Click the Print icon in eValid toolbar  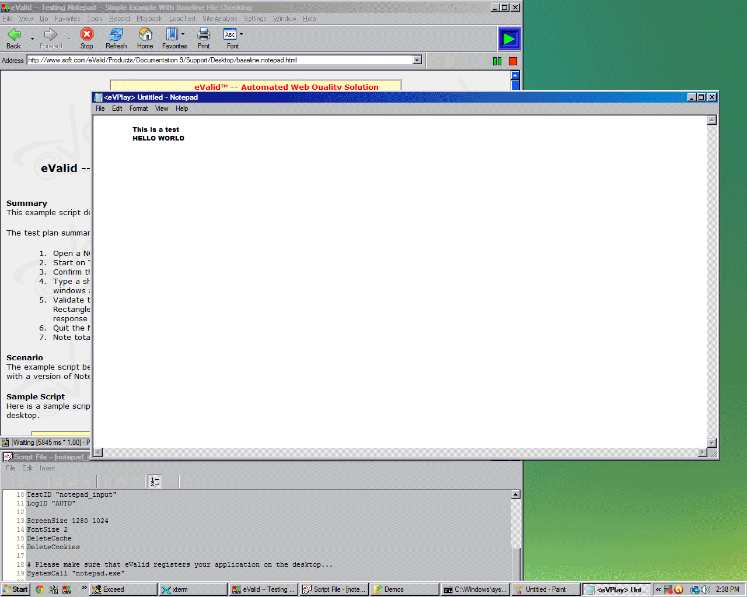[x=204, y=34]
